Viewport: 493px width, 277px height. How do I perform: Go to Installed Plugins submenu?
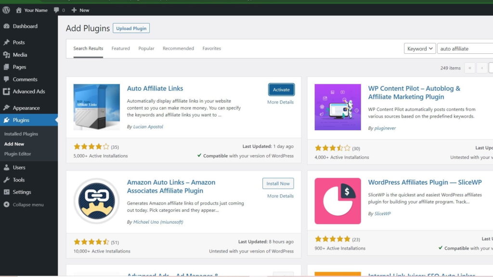(21, 134)
